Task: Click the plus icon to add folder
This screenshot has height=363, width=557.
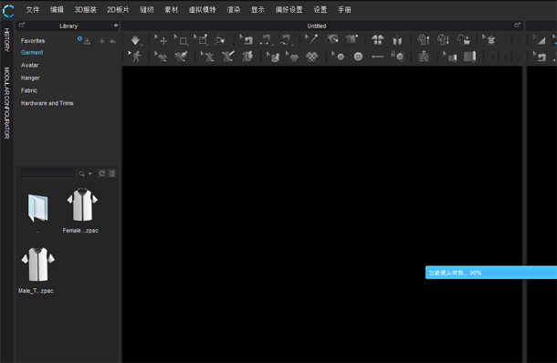Action: pyautogui.click(x=101, y=42)
